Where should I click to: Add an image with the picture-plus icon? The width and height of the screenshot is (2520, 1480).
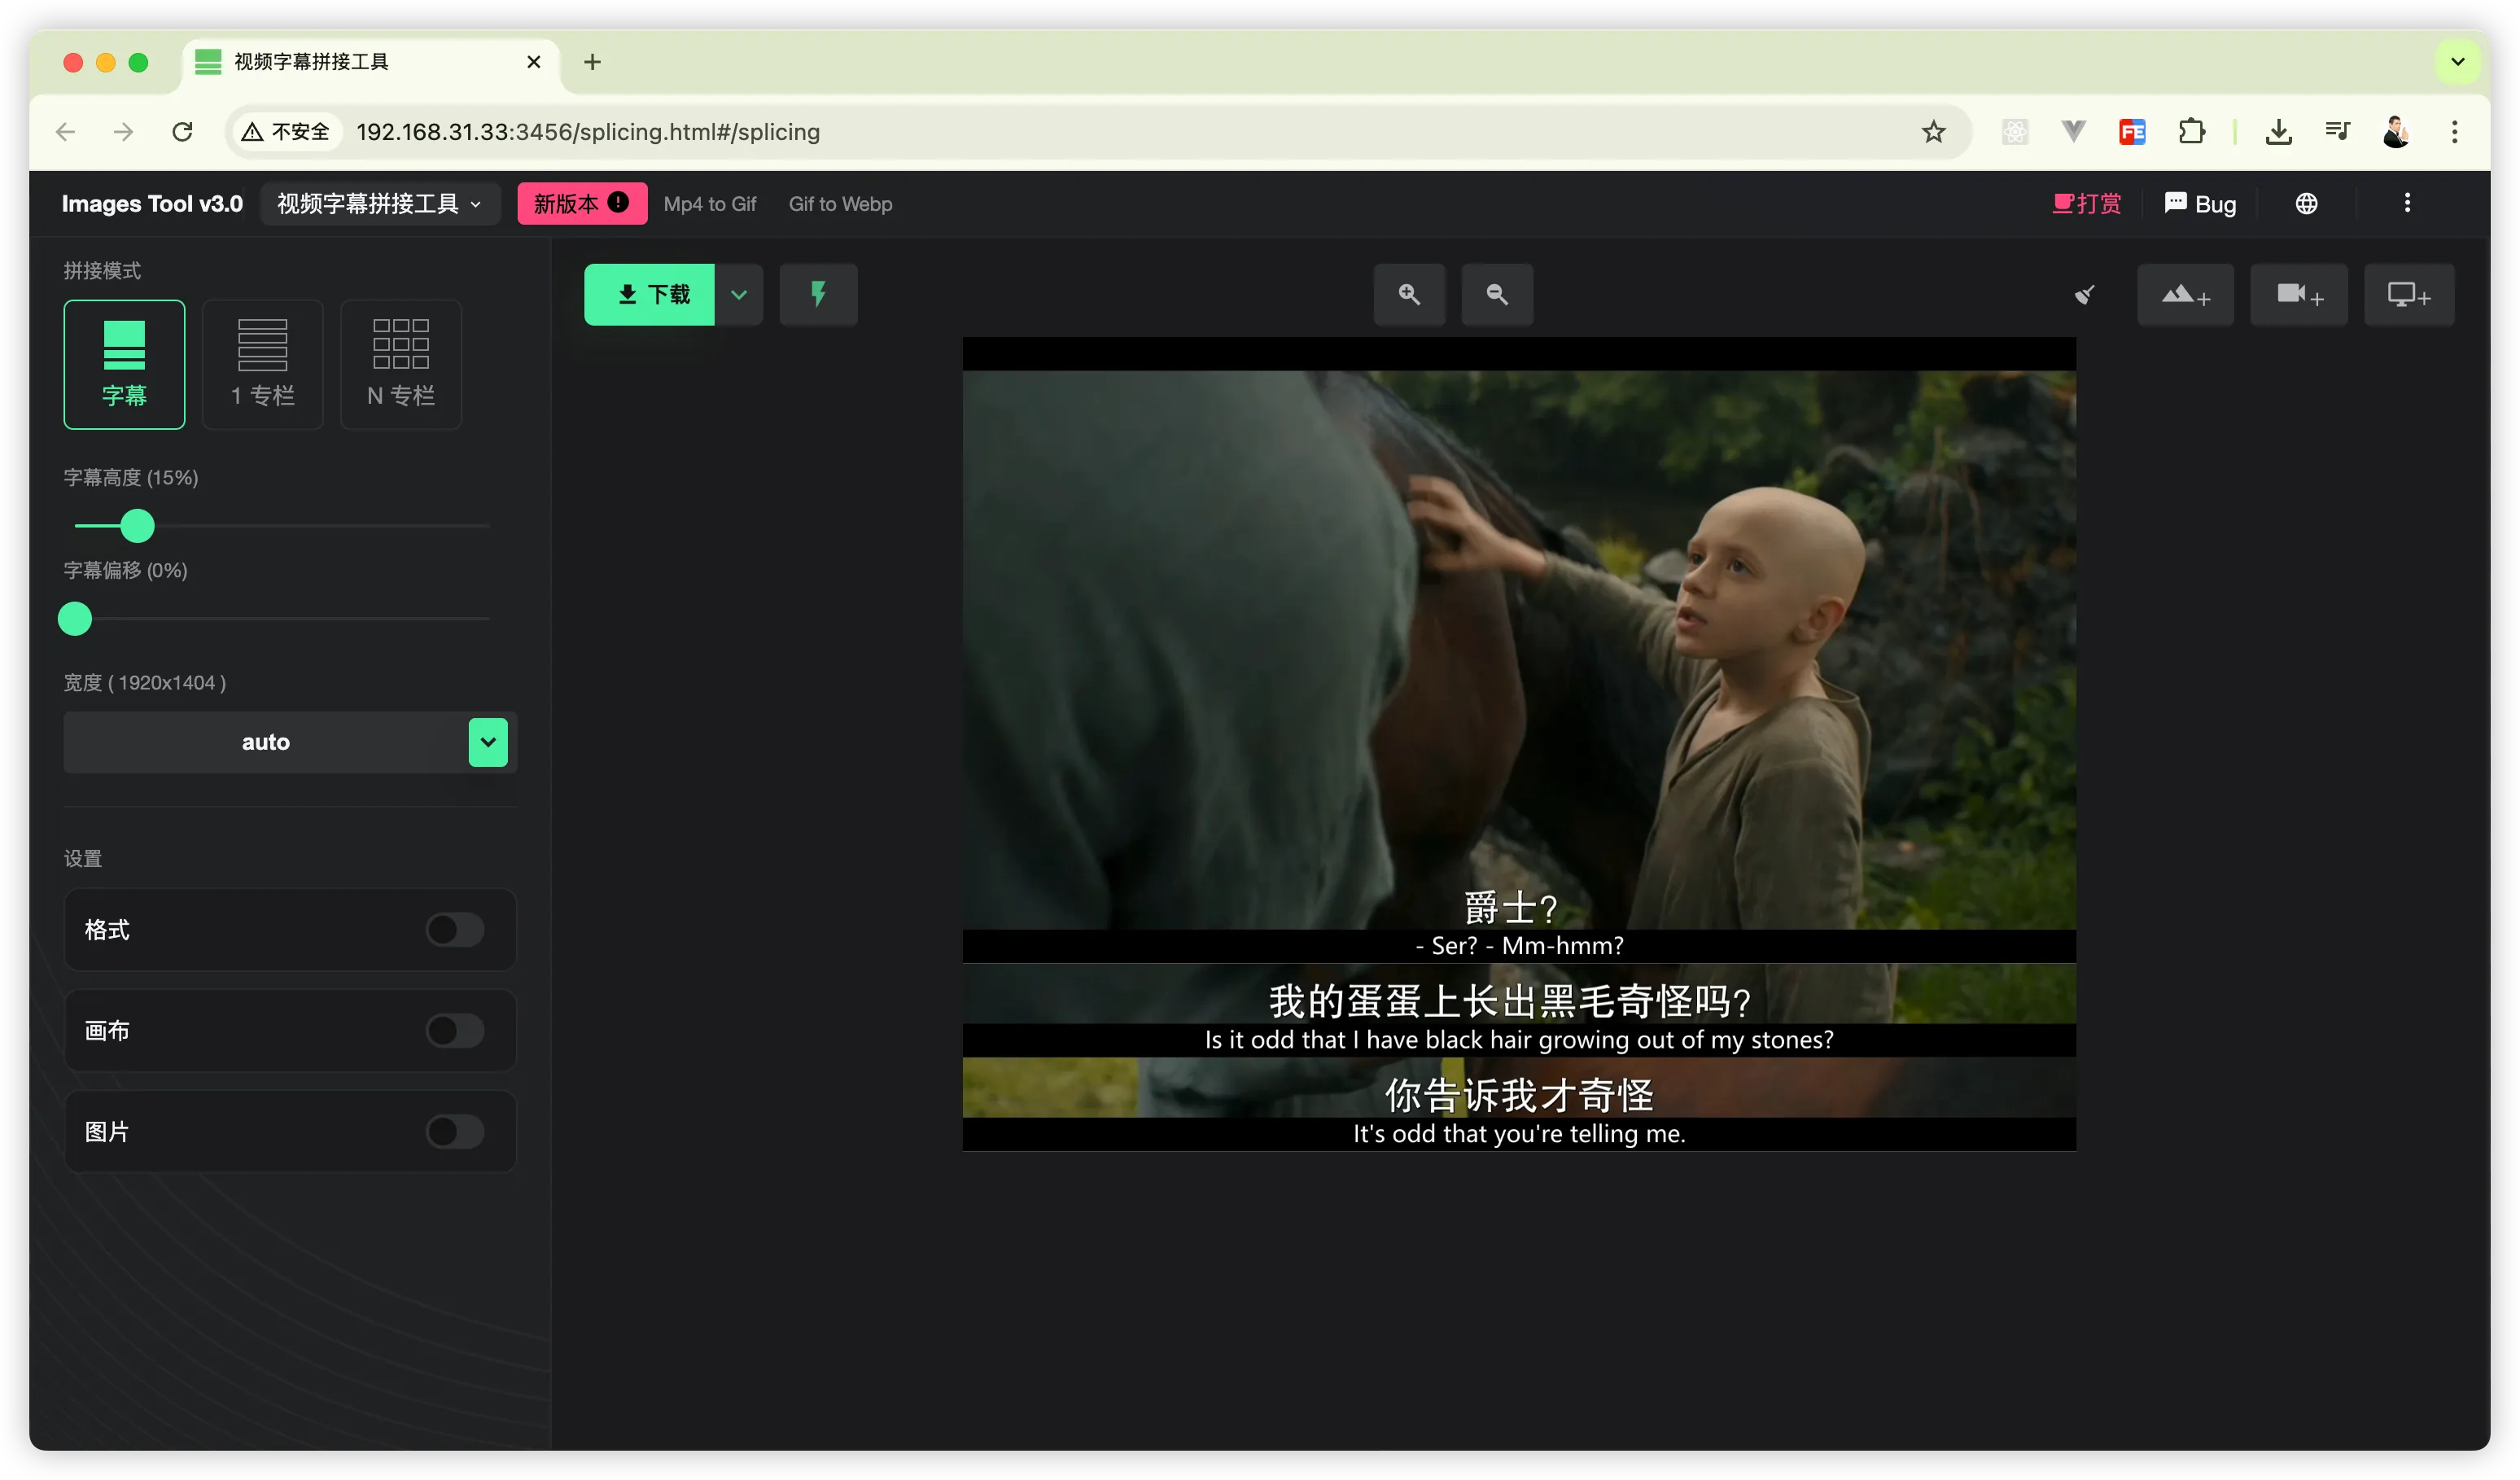(x=2186, y=295)
